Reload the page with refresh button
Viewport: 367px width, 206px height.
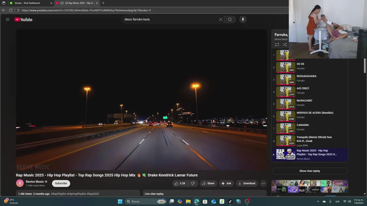[11, 10]
